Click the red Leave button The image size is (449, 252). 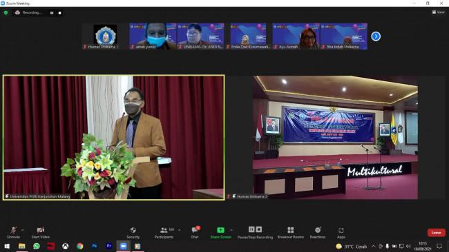click(x=436, y=233)
